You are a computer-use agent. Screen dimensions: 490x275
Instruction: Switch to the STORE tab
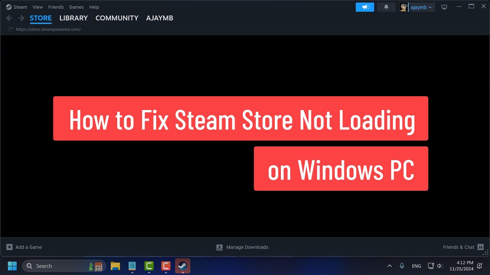(41, 18)
